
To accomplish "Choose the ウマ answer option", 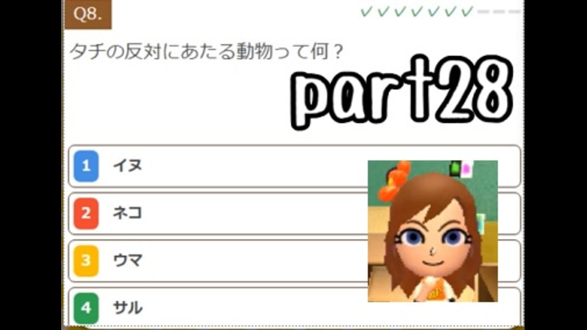I will pyautogui.click(x=295, y=261).
